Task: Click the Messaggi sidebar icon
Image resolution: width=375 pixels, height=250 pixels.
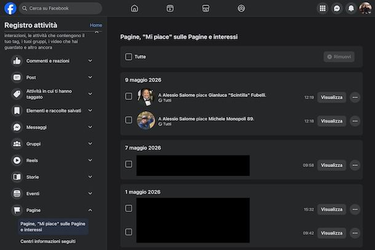Action: coord(17,127)
